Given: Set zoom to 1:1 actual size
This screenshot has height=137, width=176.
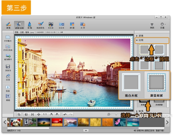Looking at the screenshot, I should click(45, 114).
